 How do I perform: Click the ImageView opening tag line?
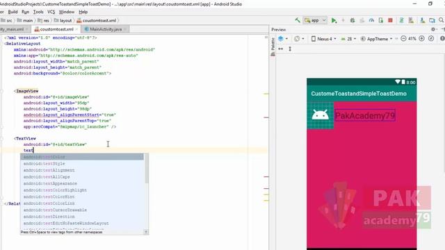click(x=27, y=91)
